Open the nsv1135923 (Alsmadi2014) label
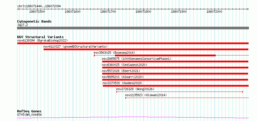The height and width of the screenshot is (121, 257). (146, 95)
